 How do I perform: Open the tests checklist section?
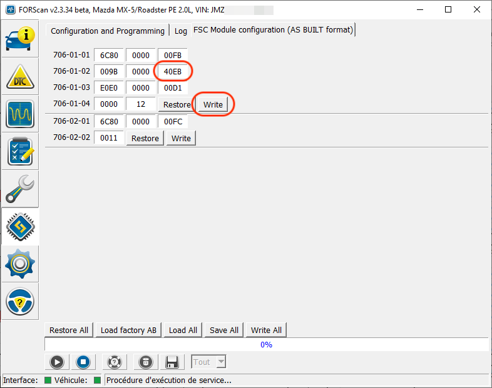click(x=20, y=152)
